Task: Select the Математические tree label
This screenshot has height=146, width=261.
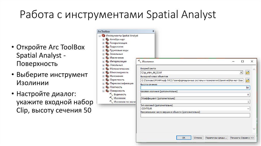Action: tap(119, 69)
